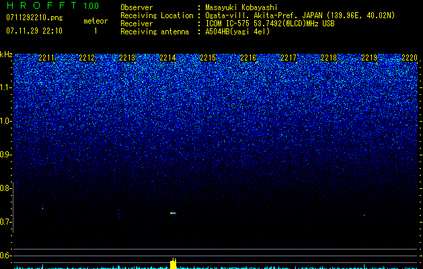This screenshot has height=269, width=423.
Task: Click the HROFFT program title
Action: coord(42,5)
